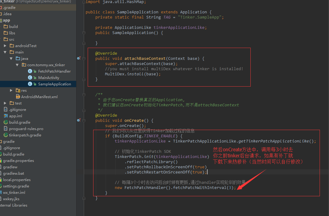The image size is (329, 216).
Task: Open gradlew.bat file
Action: point(13,173)
